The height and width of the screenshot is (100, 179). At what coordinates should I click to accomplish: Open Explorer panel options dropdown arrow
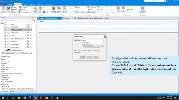click(x=30, y=18)
